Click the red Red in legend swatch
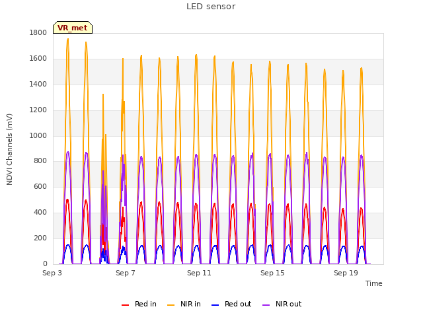Image resolution: width=423 pixels, height=317 pixels. coord(125,304)
